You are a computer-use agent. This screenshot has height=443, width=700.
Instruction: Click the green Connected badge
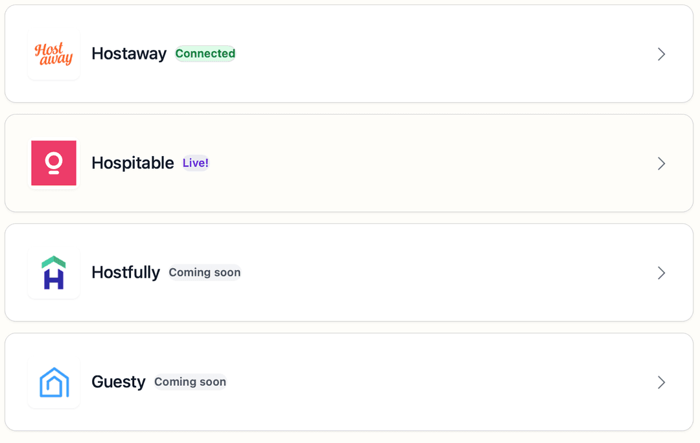click(x=205, y=54)
